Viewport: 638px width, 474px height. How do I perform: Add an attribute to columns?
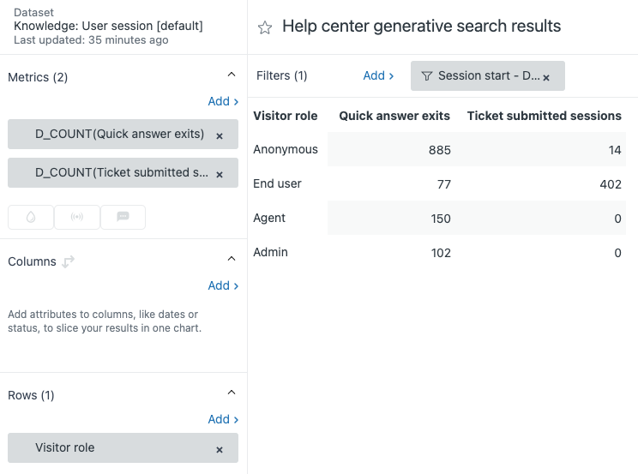(x=223, y=285)
